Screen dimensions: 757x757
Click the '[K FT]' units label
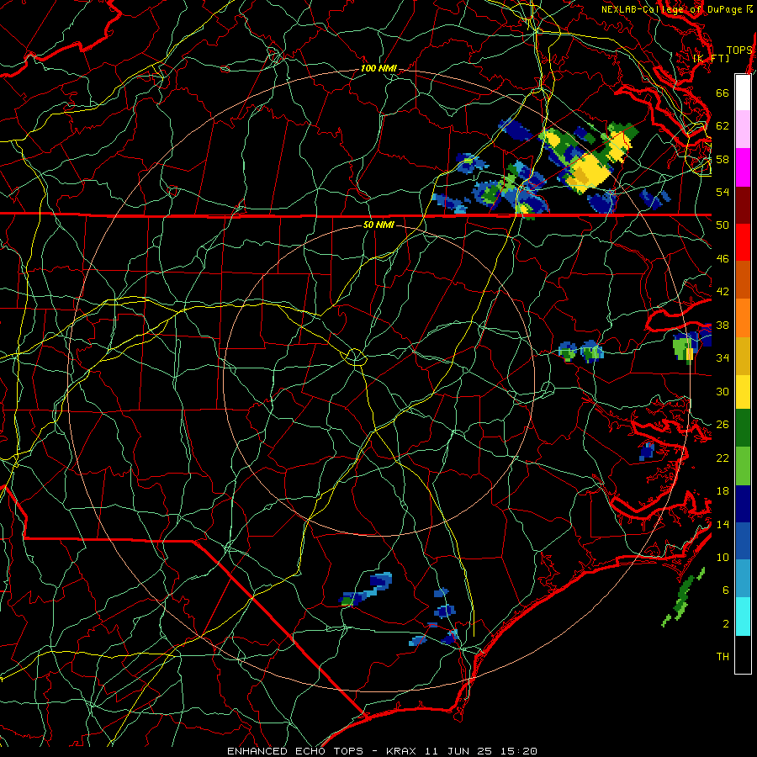[711, 58]
